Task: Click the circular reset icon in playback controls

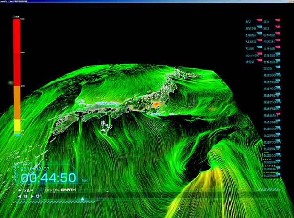Action: pyautogui.click(x=38, y=196)
